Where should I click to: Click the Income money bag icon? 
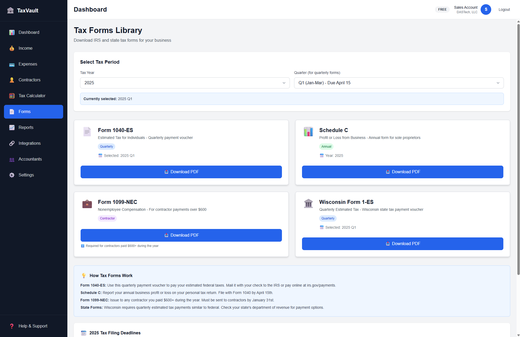[12, 48]
